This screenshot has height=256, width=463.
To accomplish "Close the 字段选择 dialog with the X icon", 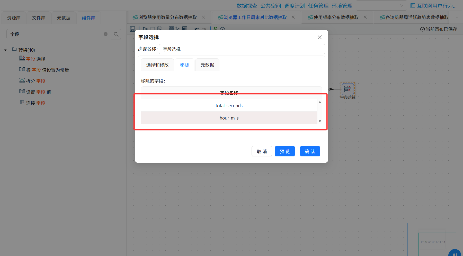I will point(320,37).
